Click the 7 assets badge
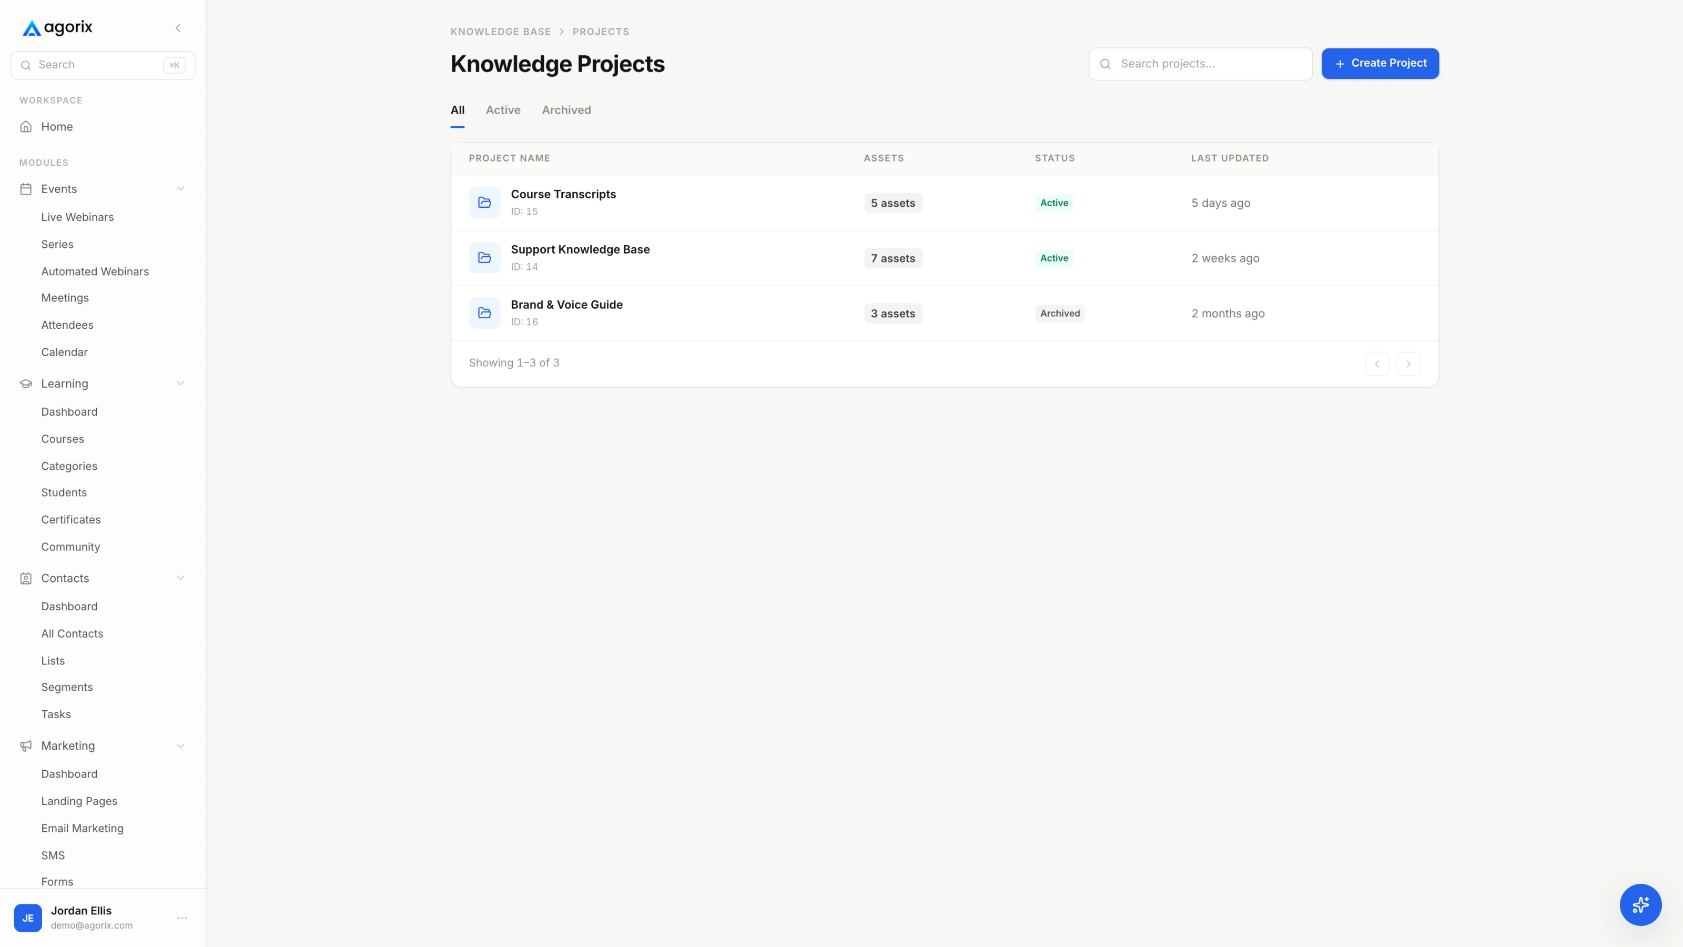The width and height of the screenshot is (1683, 947). (x=893, y=258)
